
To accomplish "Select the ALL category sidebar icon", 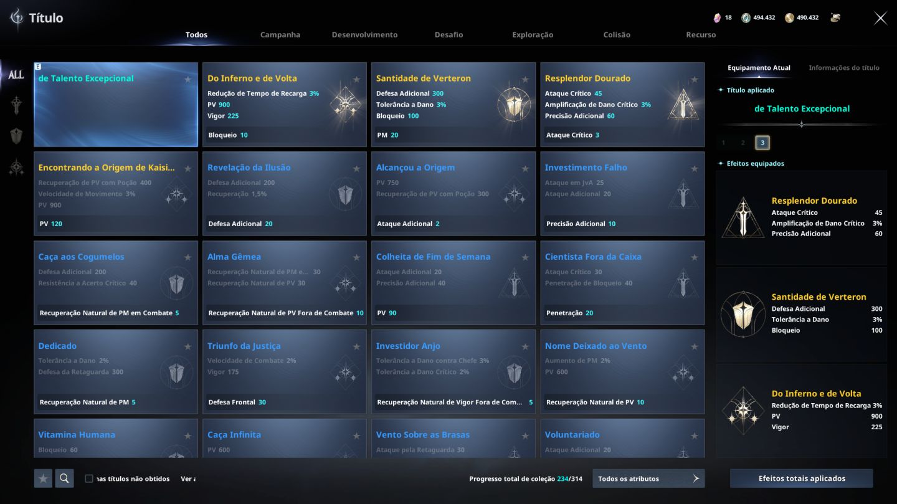I will [16, 75].
